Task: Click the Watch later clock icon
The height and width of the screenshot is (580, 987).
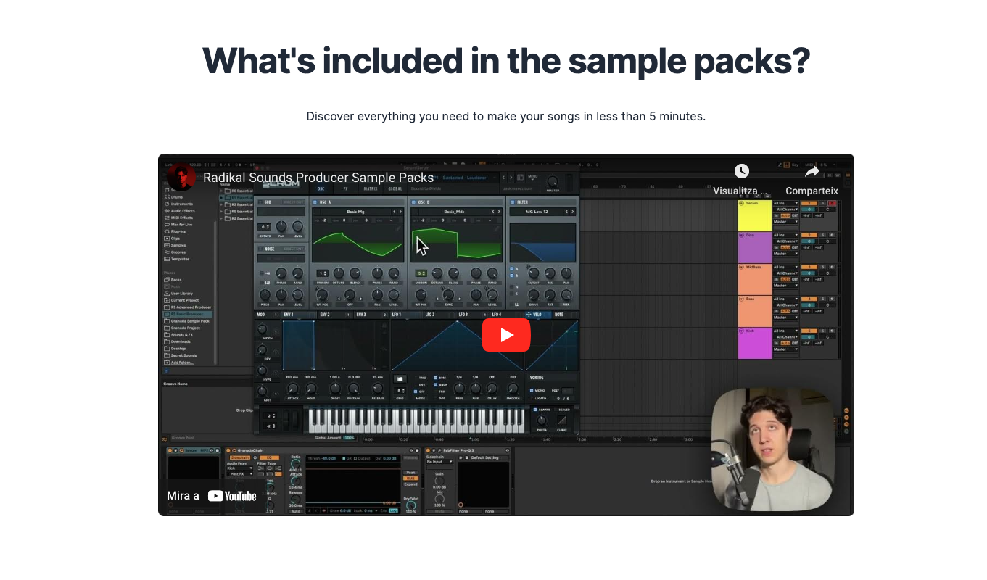Action: pos(741,171)
